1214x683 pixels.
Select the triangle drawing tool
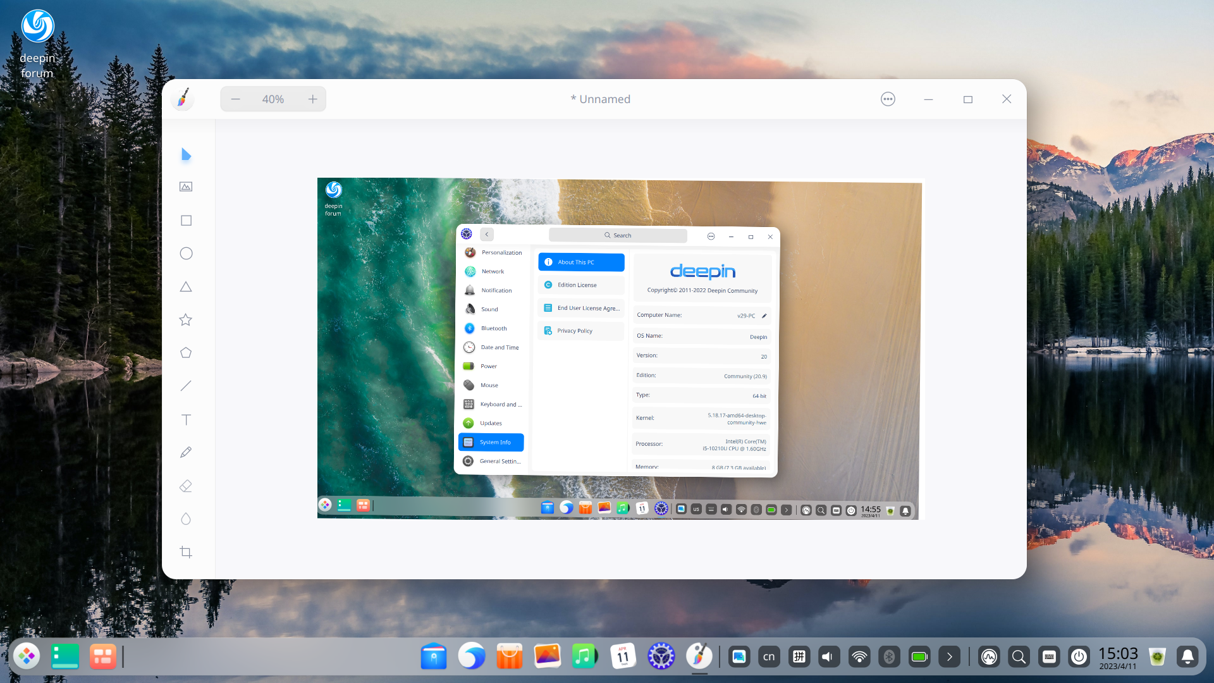point(185,286)
